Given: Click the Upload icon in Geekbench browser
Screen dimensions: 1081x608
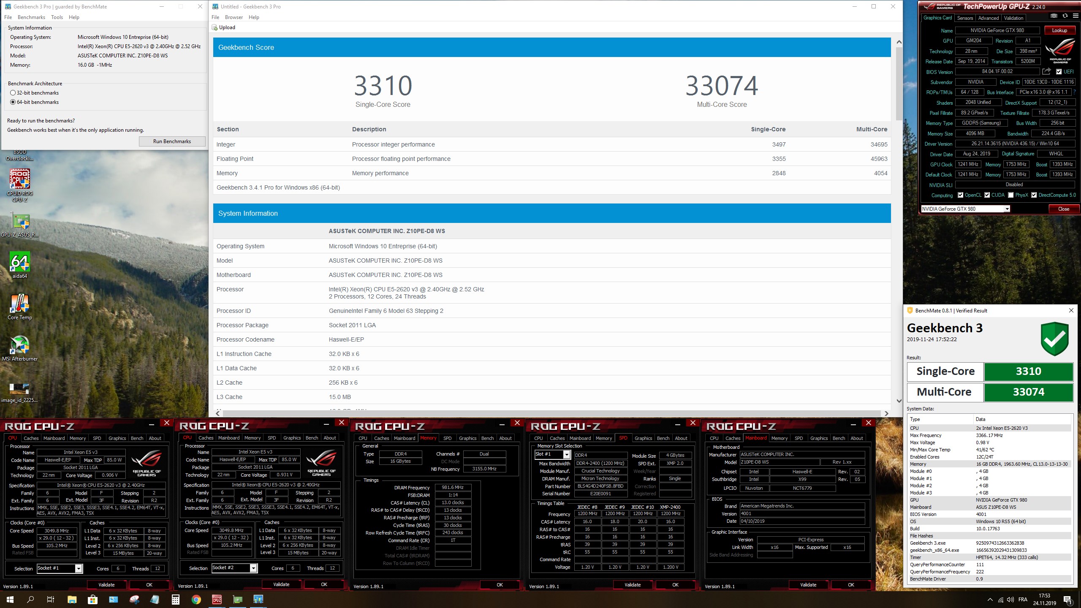Looking at the screenshot, I should [x=215, y=27].
